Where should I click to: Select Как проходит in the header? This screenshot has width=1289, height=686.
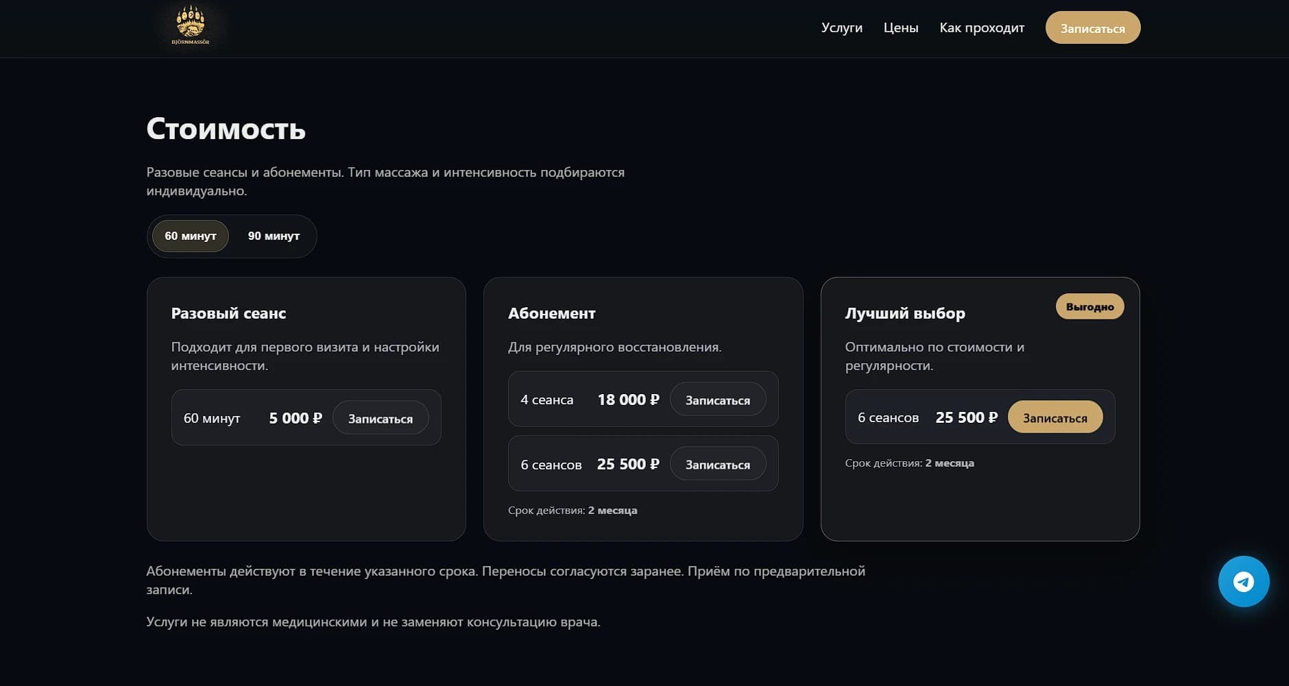[x=981, y=28]
